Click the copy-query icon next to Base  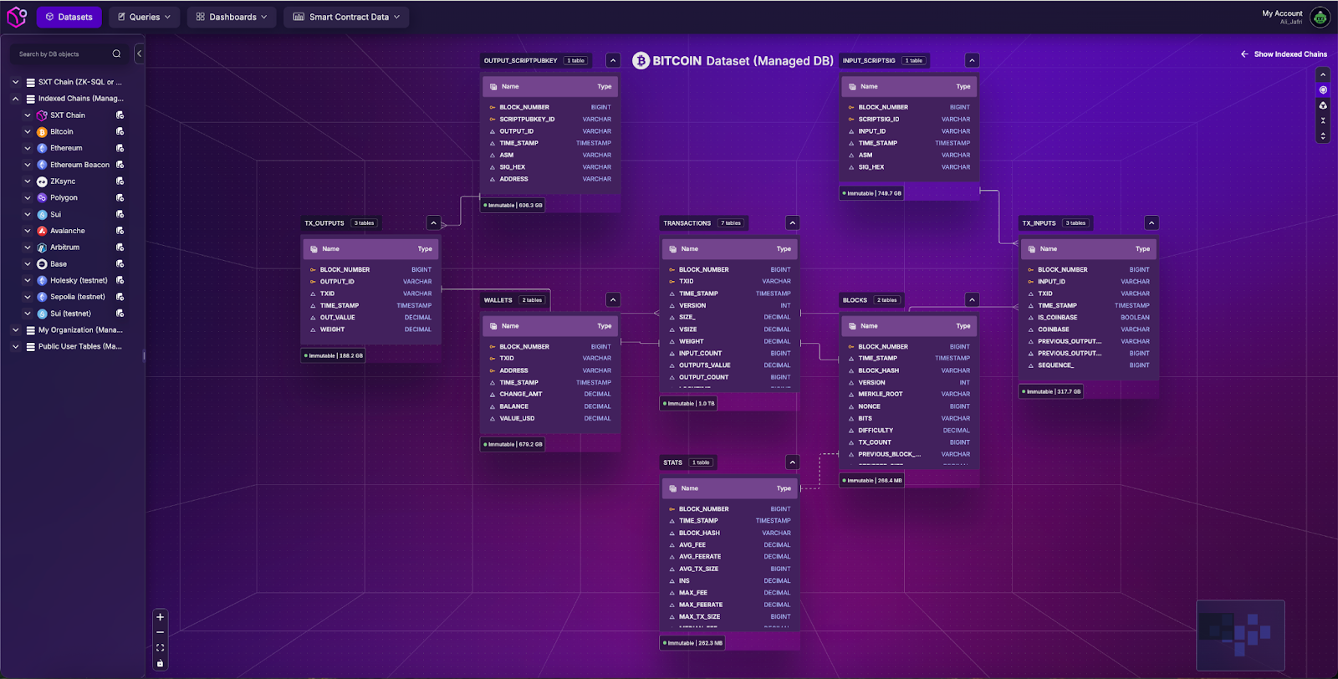[x=120, y=263]
